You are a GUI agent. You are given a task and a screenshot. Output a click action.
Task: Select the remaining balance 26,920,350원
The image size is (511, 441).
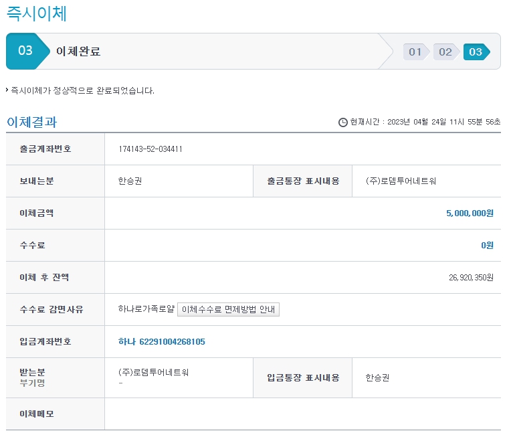pos(471,277)
